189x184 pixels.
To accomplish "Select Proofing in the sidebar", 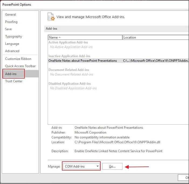I will pos(11,22).
